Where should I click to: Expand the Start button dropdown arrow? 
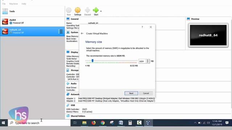(101, 11)
